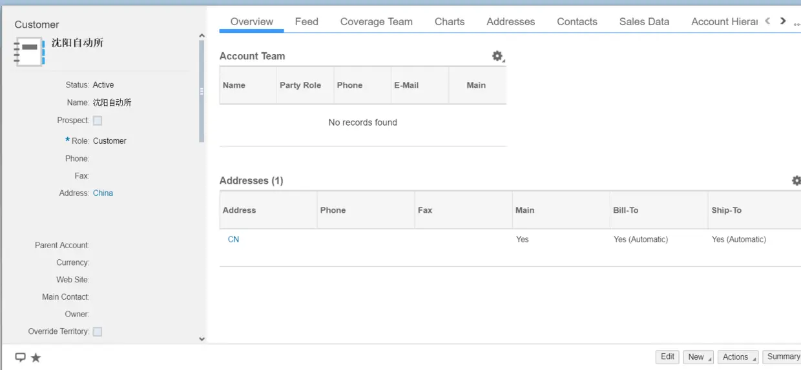The height and width of the screenshot is (370, 801).
Task: Expand the New button menu
Action: [x=698, y=357]
